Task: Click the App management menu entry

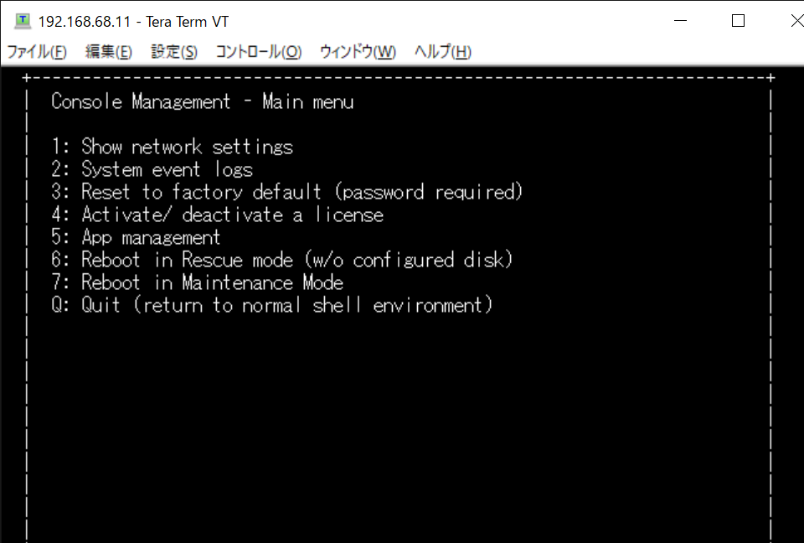Action: 150,237
